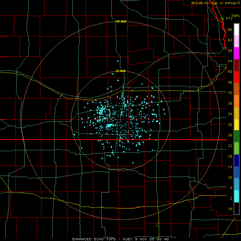Click the TH legend label

[230, 209]
